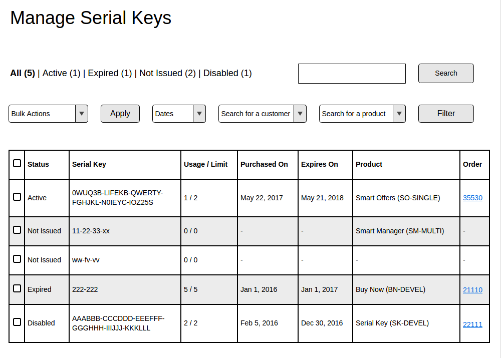Select the 11-22-33-xx row checkbox
Screen dimensions: 501x358
click(17, 230)
